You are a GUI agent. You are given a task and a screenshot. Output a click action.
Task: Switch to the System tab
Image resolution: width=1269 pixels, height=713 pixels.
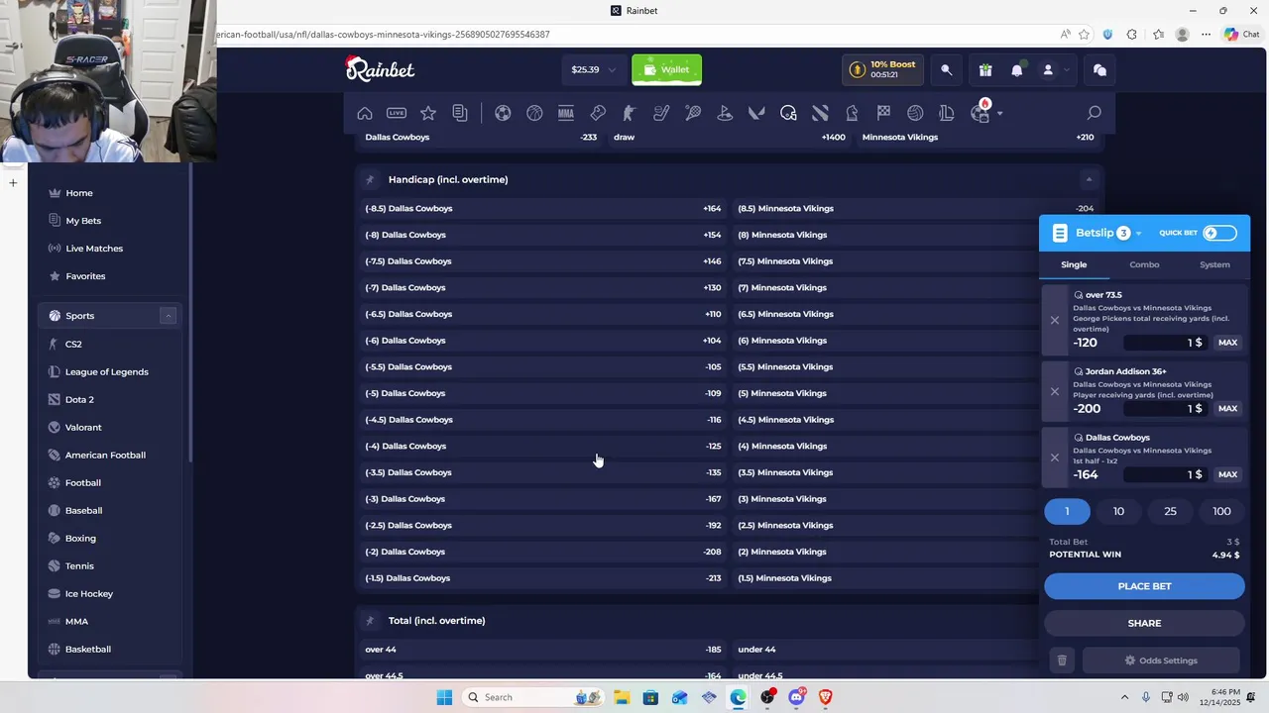click(1214, 264)
